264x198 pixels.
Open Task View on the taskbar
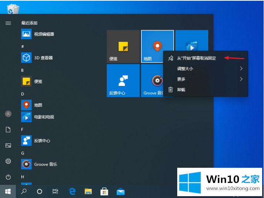55,191
